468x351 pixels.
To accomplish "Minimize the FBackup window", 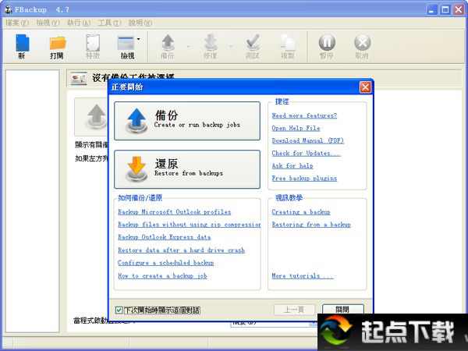I will [431, 9].
